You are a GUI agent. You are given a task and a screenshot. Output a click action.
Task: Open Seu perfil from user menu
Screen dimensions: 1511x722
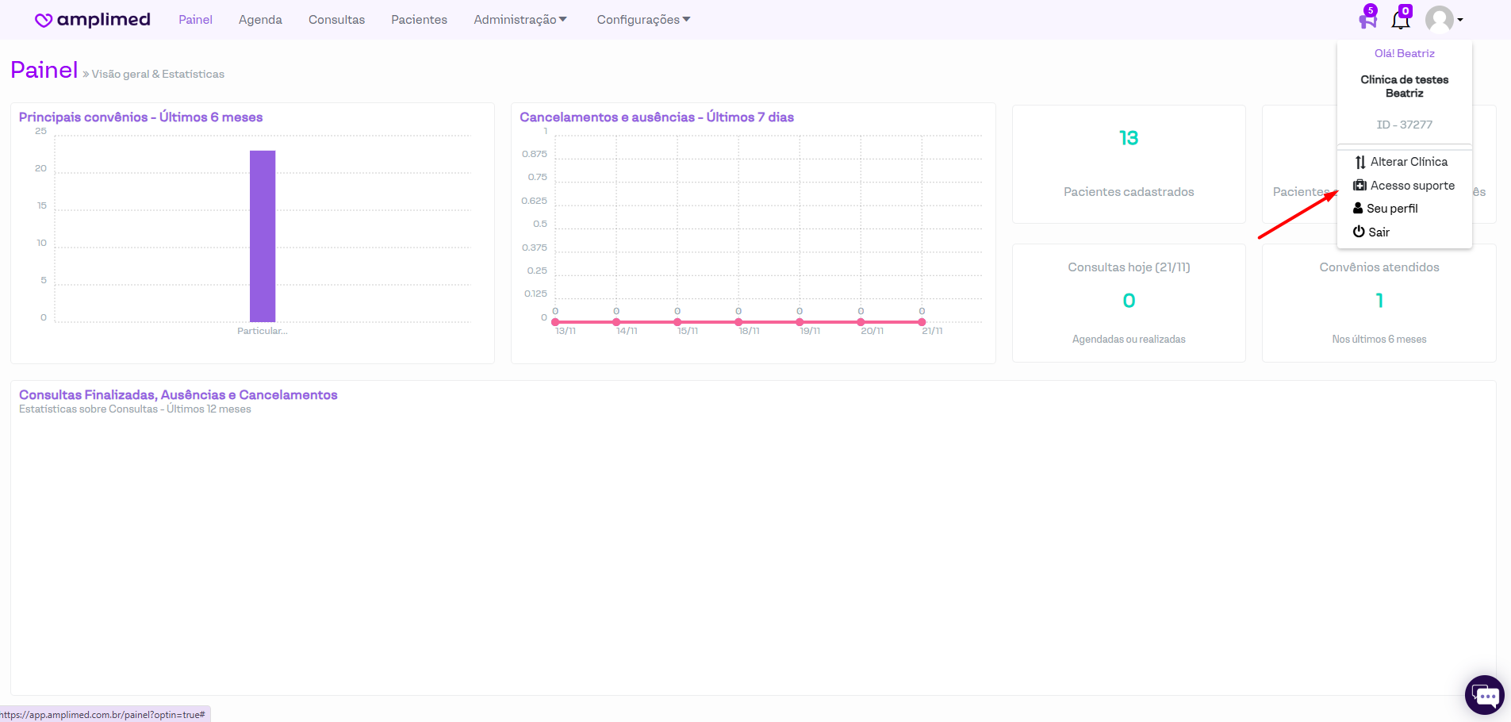[1391, 209]
